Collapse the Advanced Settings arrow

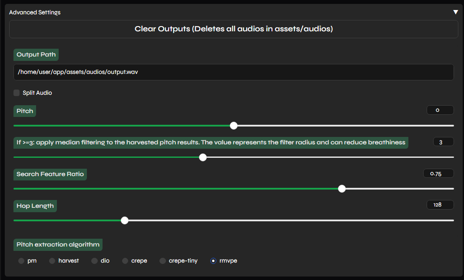point(455,12)
